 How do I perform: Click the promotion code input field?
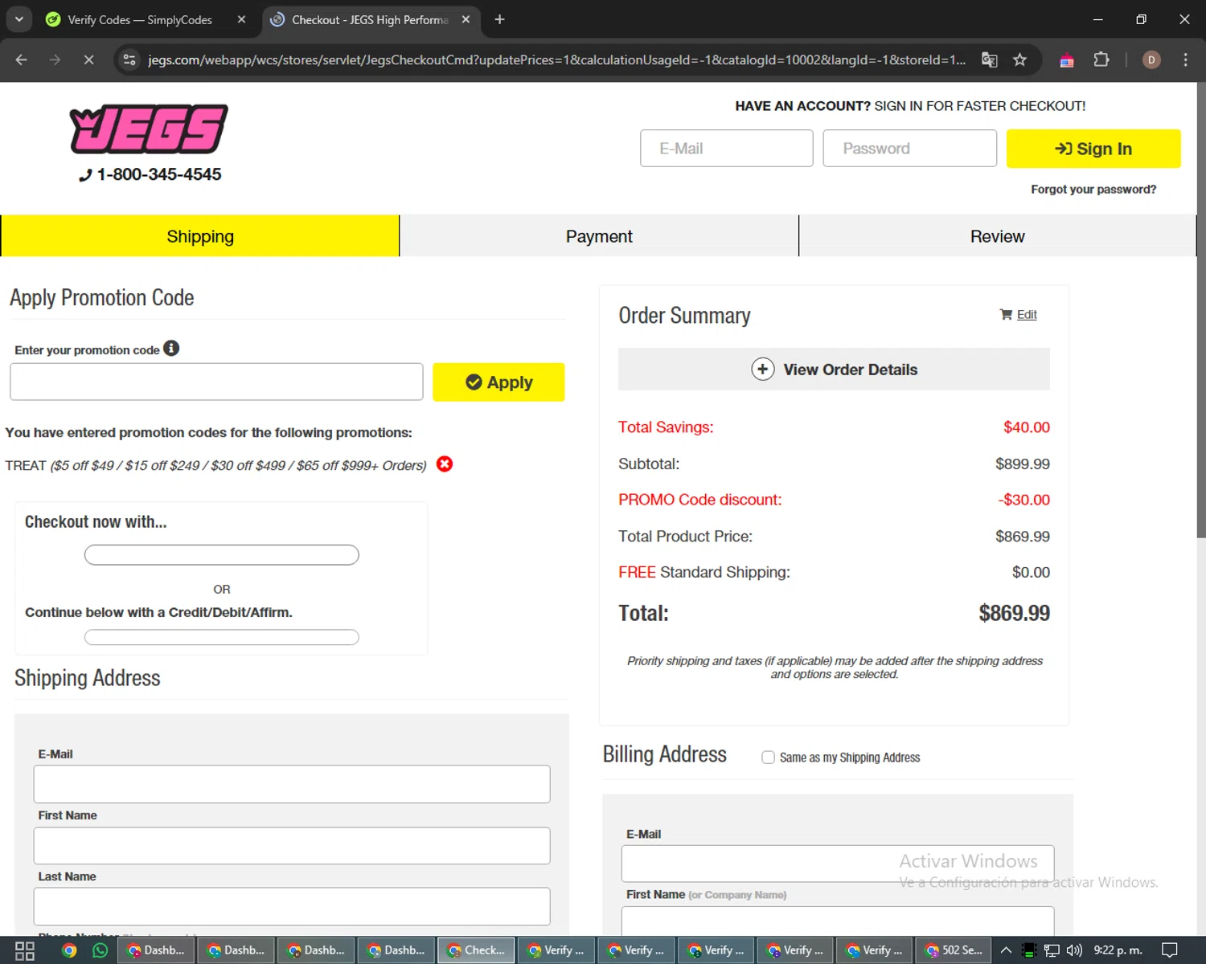[216, 382]
